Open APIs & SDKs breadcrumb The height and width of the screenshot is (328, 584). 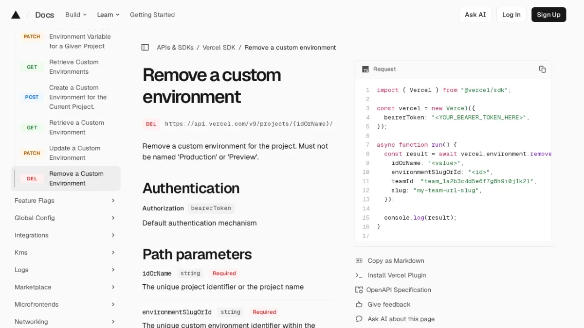coord(175,48)
